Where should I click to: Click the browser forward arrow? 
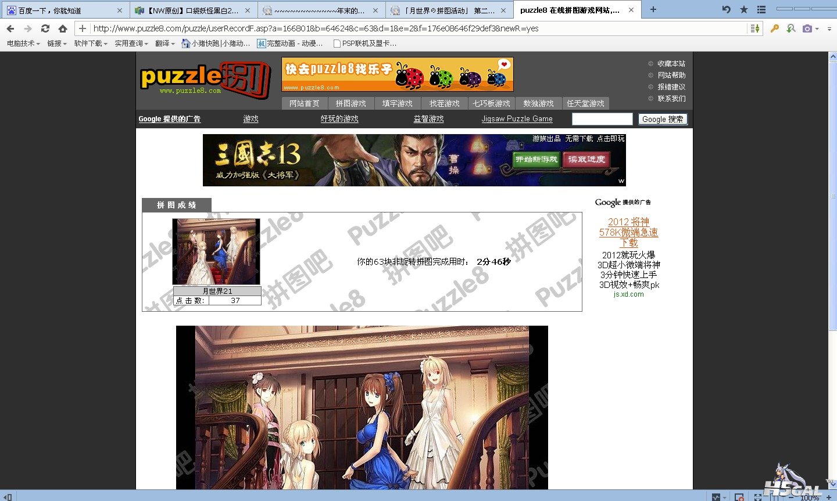pyautogui.click(x=28, y=28)
